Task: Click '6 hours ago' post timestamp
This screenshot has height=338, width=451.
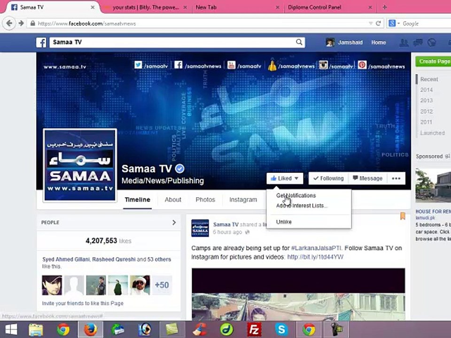Action: [227, 232]
